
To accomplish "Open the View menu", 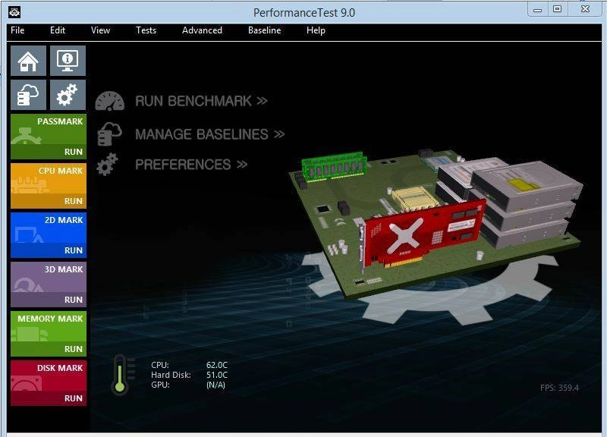I will (100, 30).
